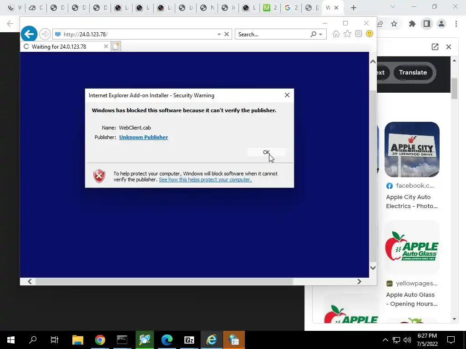Click the Internet Explorer blue back arrow

click(29, 34)
